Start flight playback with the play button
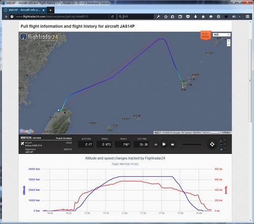 (164, 144)
